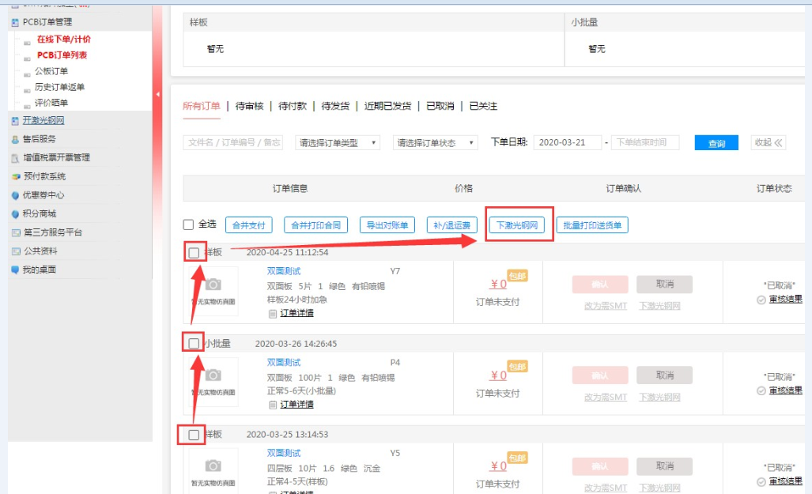
Task: Open the 请选择订单类型 dropdown
Action: pyautogui.click(x=338, y=143)
